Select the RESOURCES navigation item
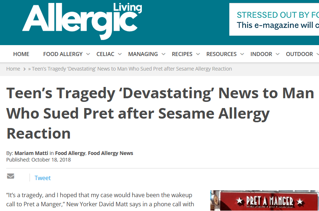Viewport: 319px width, 211px height. [x=221, y=54]
